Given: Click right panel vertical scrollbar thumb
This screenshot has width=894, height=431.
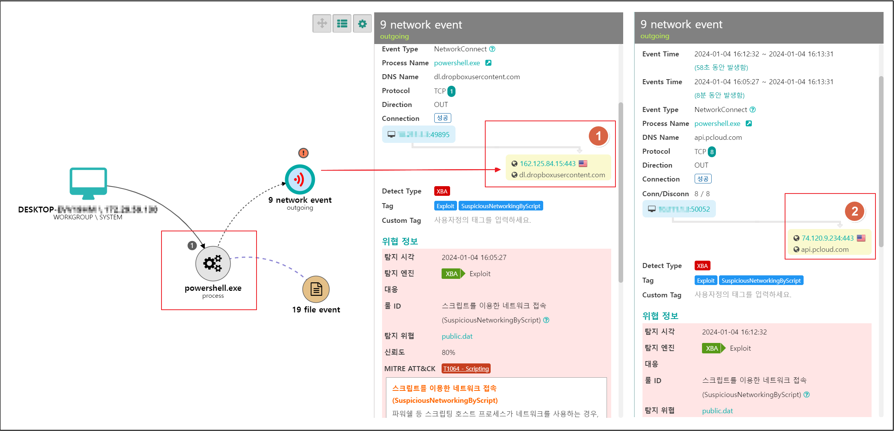Looking at the screenshot, I should [881, 161].
